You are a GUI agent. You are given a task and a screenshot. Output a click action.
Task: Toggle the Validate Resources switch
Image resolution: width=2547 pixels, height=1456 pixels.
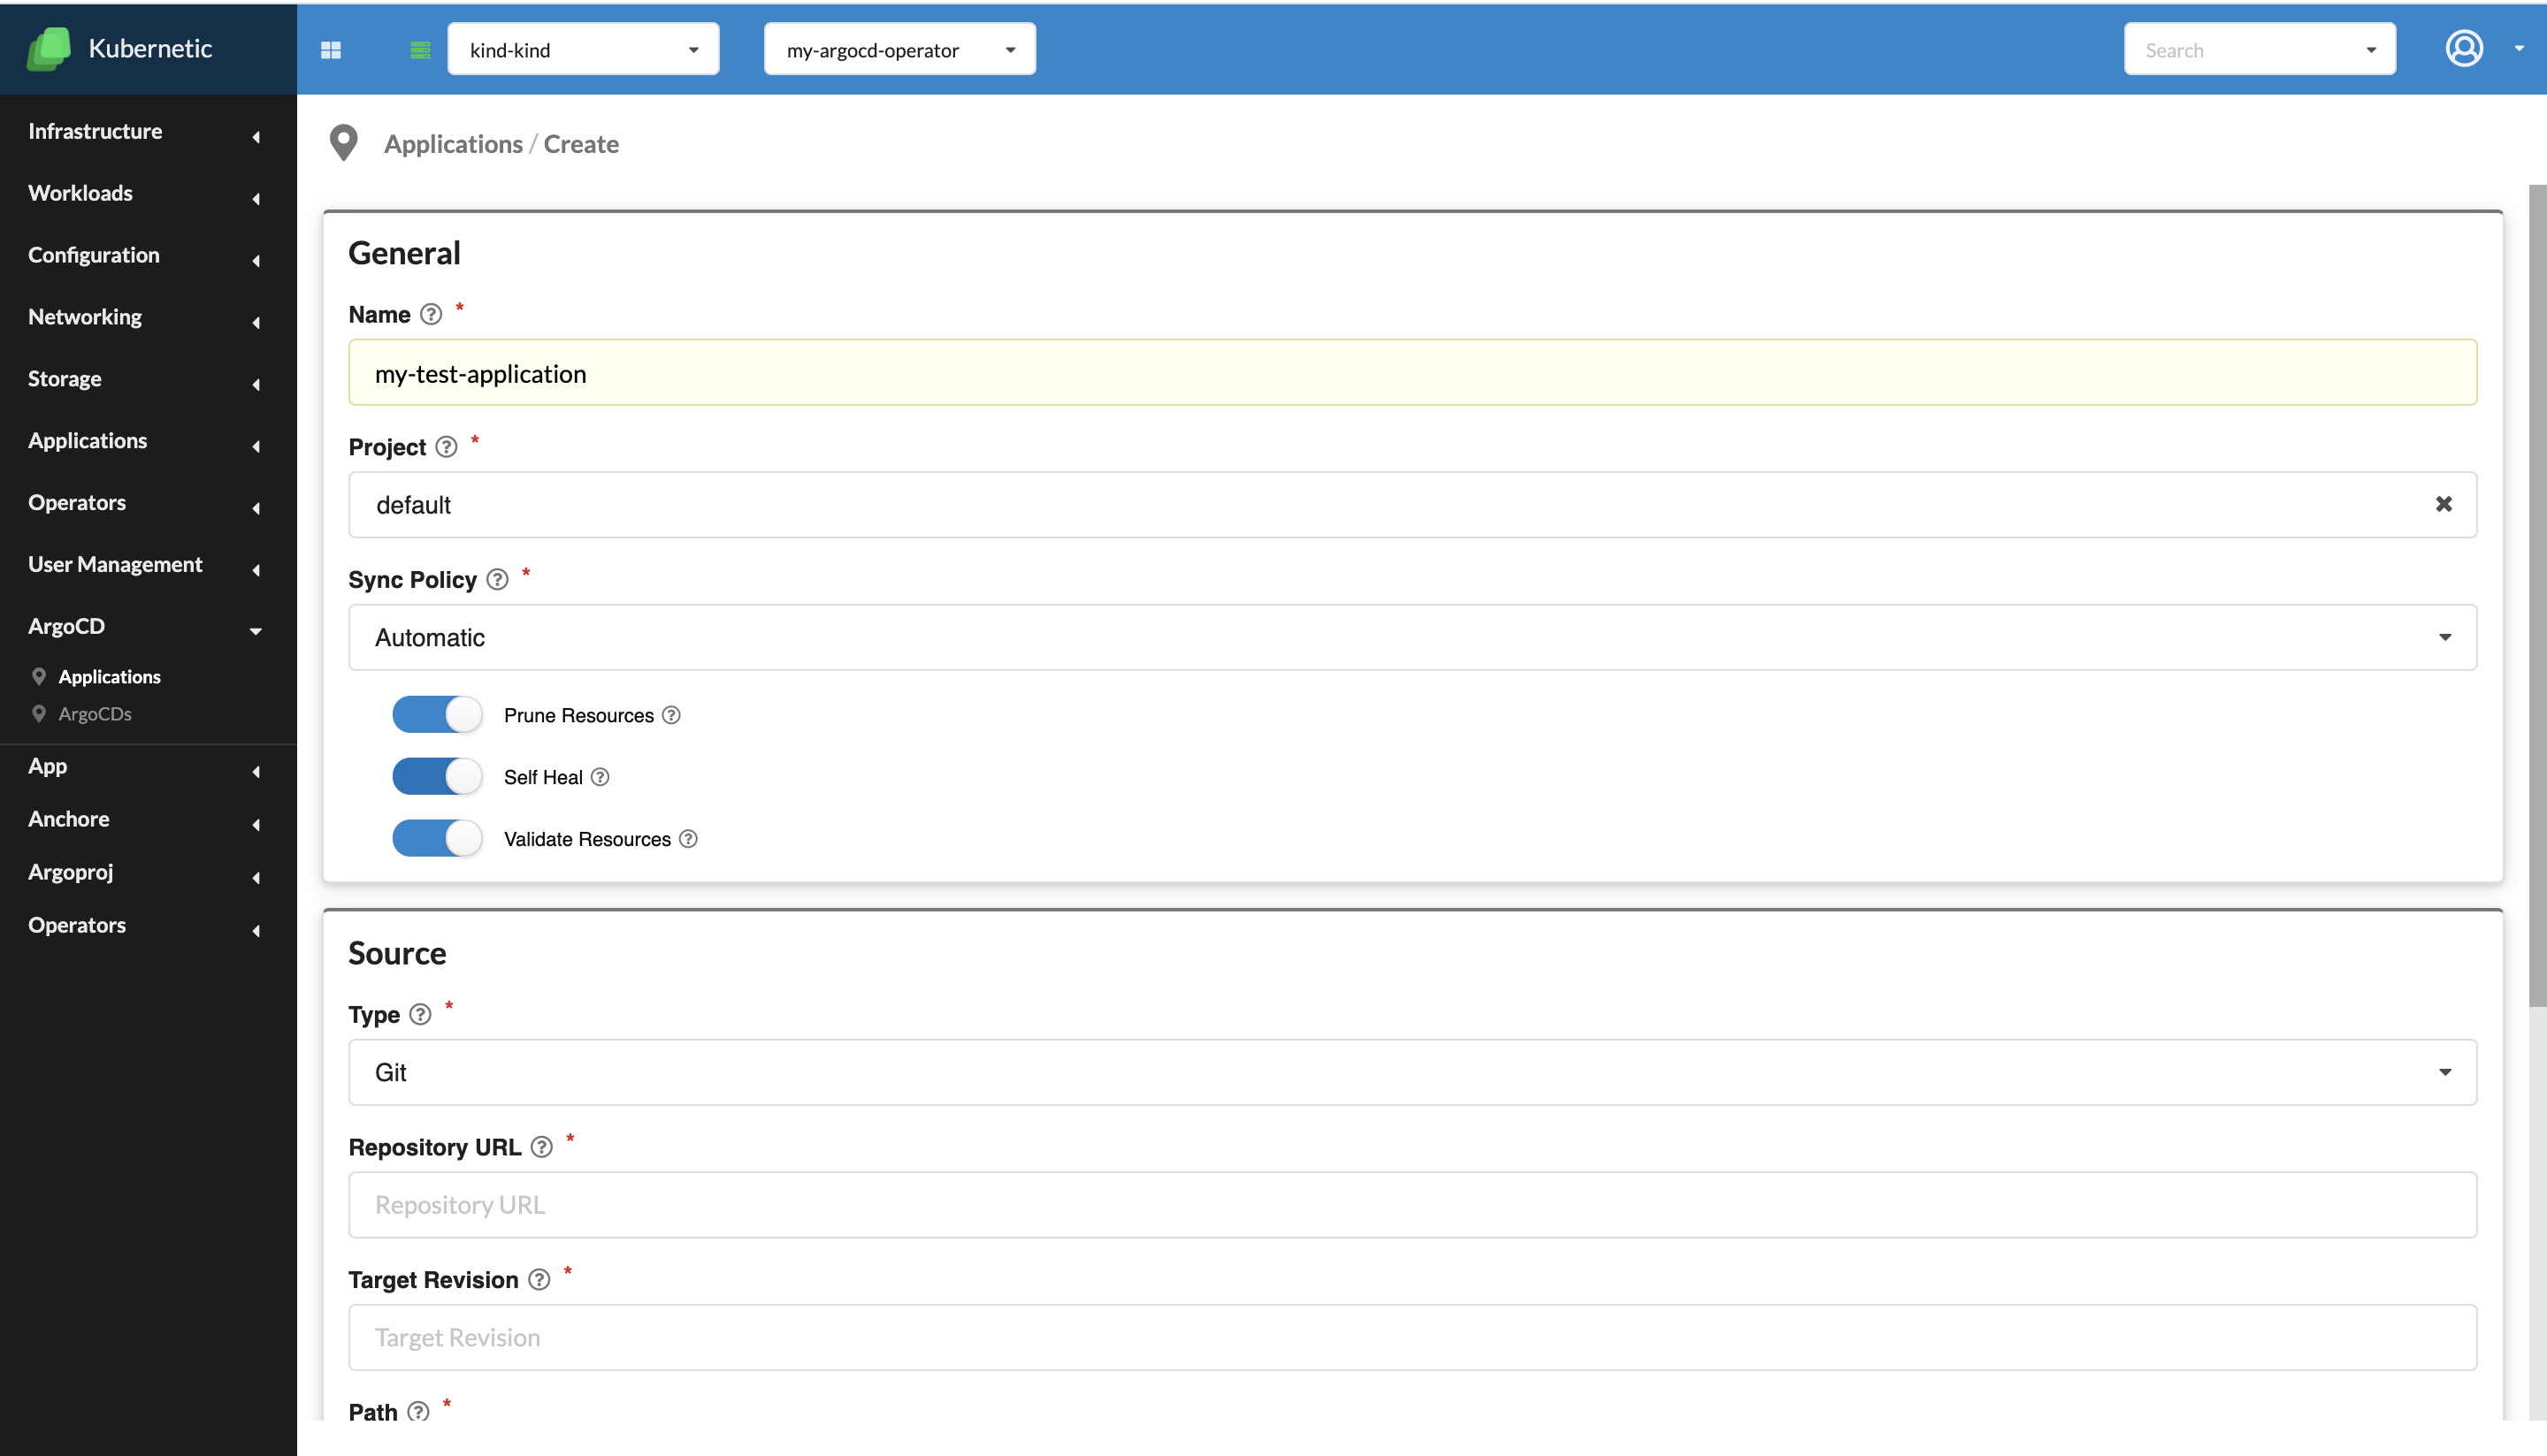click(x=437, y=839)
